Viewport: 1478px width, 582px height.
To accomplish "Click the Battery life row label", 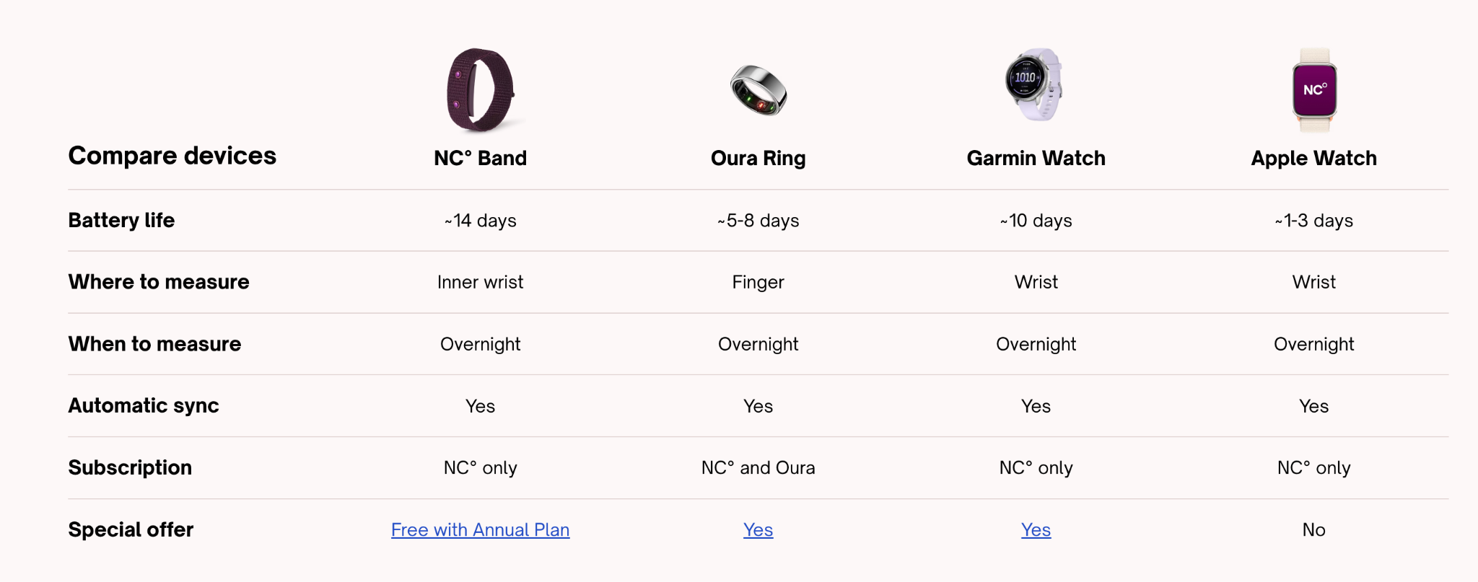I will [x=121, y=220].
